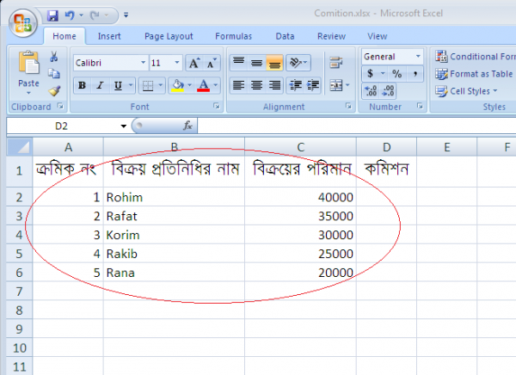
Task: Select the cell containing Rohim
Action: coord(174,197)
